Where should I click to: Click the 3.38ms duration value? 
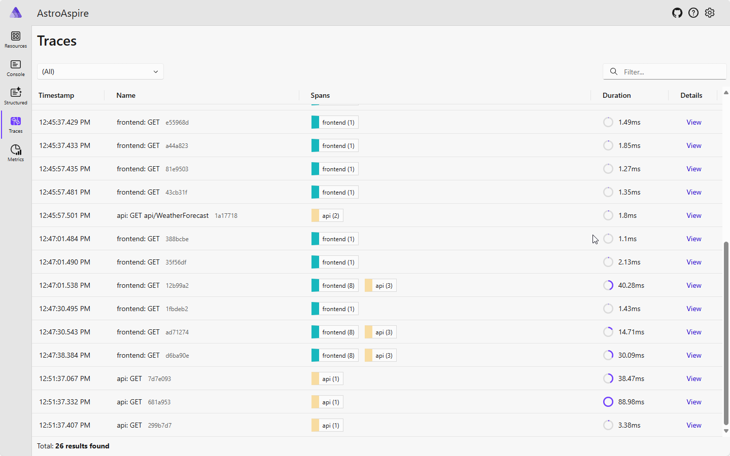click(x=629, y=425)
